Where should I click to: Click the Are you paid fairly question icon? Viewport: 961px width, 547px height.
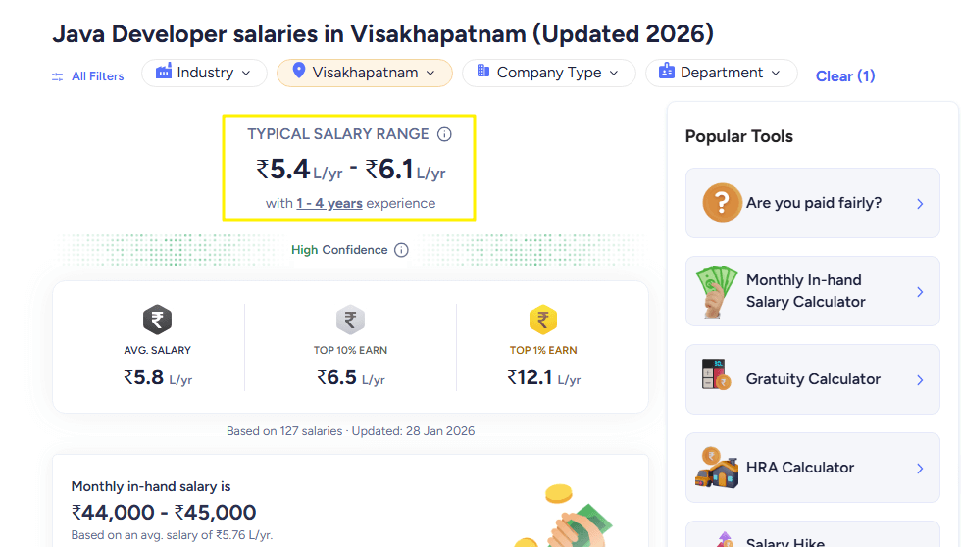tap(722, 203)
